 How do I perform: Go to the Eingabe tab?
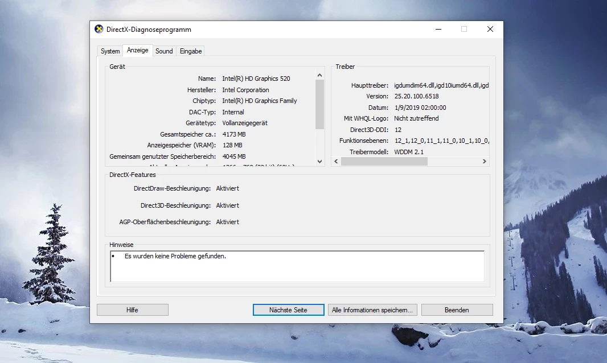tap(191, 51)
